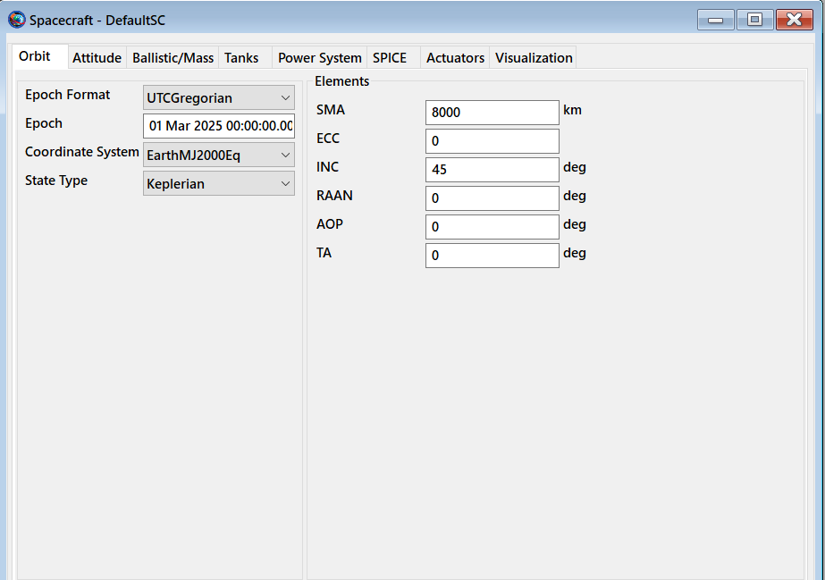
Task: Maximize the Spacecraft window
Action: pyautogui.click(x=754, y=20)
